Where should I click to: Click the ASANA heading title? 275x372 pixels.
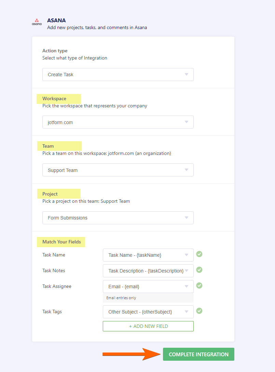coord(56,21)
